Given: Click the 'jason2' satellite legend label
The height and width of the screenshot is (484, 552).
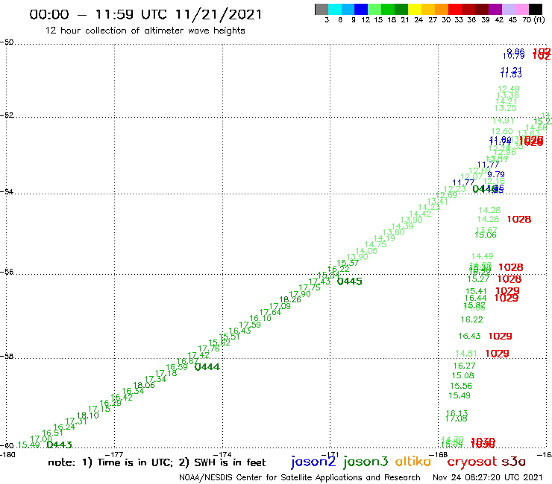Looking at the screenshot, I should (x=313, y=462).
